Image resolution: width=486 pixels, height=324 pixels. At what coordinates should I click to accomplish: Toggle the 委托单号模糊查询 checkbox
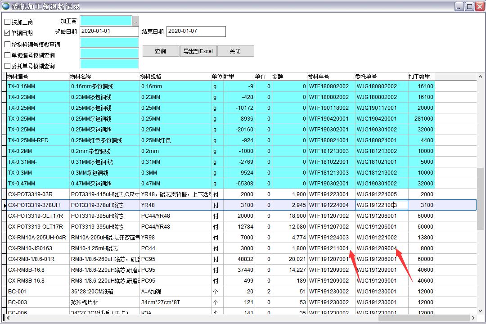7,66
